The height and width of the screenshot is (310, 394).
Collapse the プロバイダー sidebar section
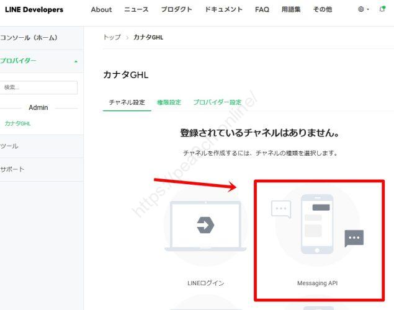[x=76, y=61]
